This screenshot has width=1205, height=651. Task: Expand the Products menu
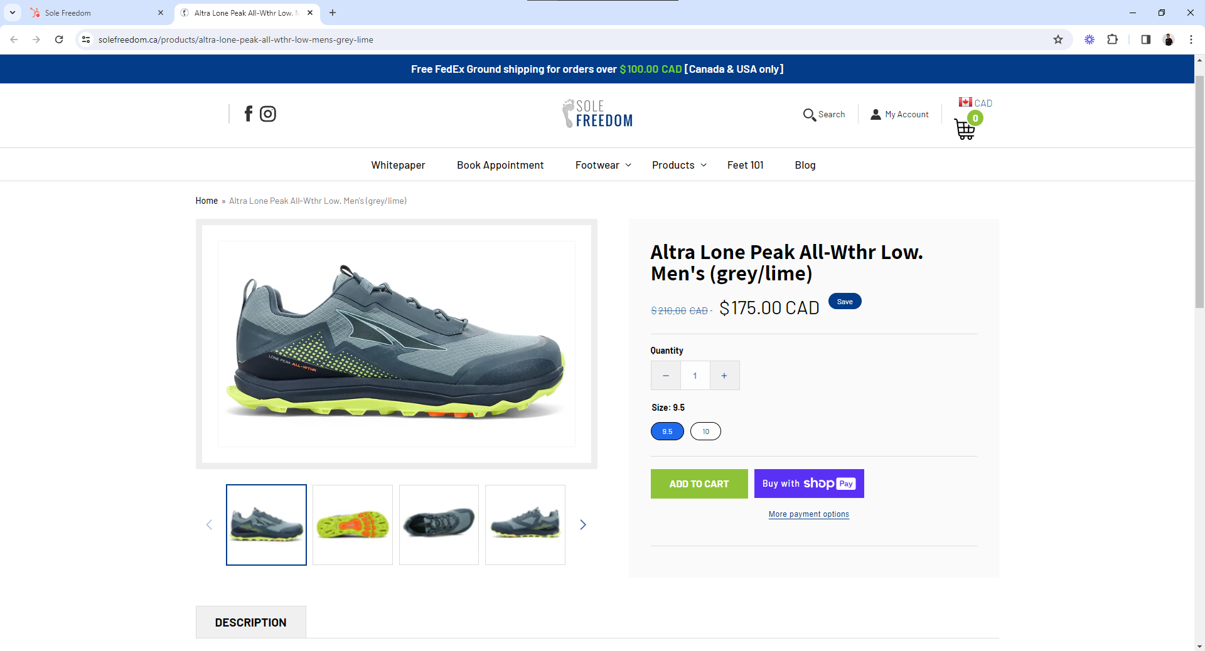pos(679,165)
